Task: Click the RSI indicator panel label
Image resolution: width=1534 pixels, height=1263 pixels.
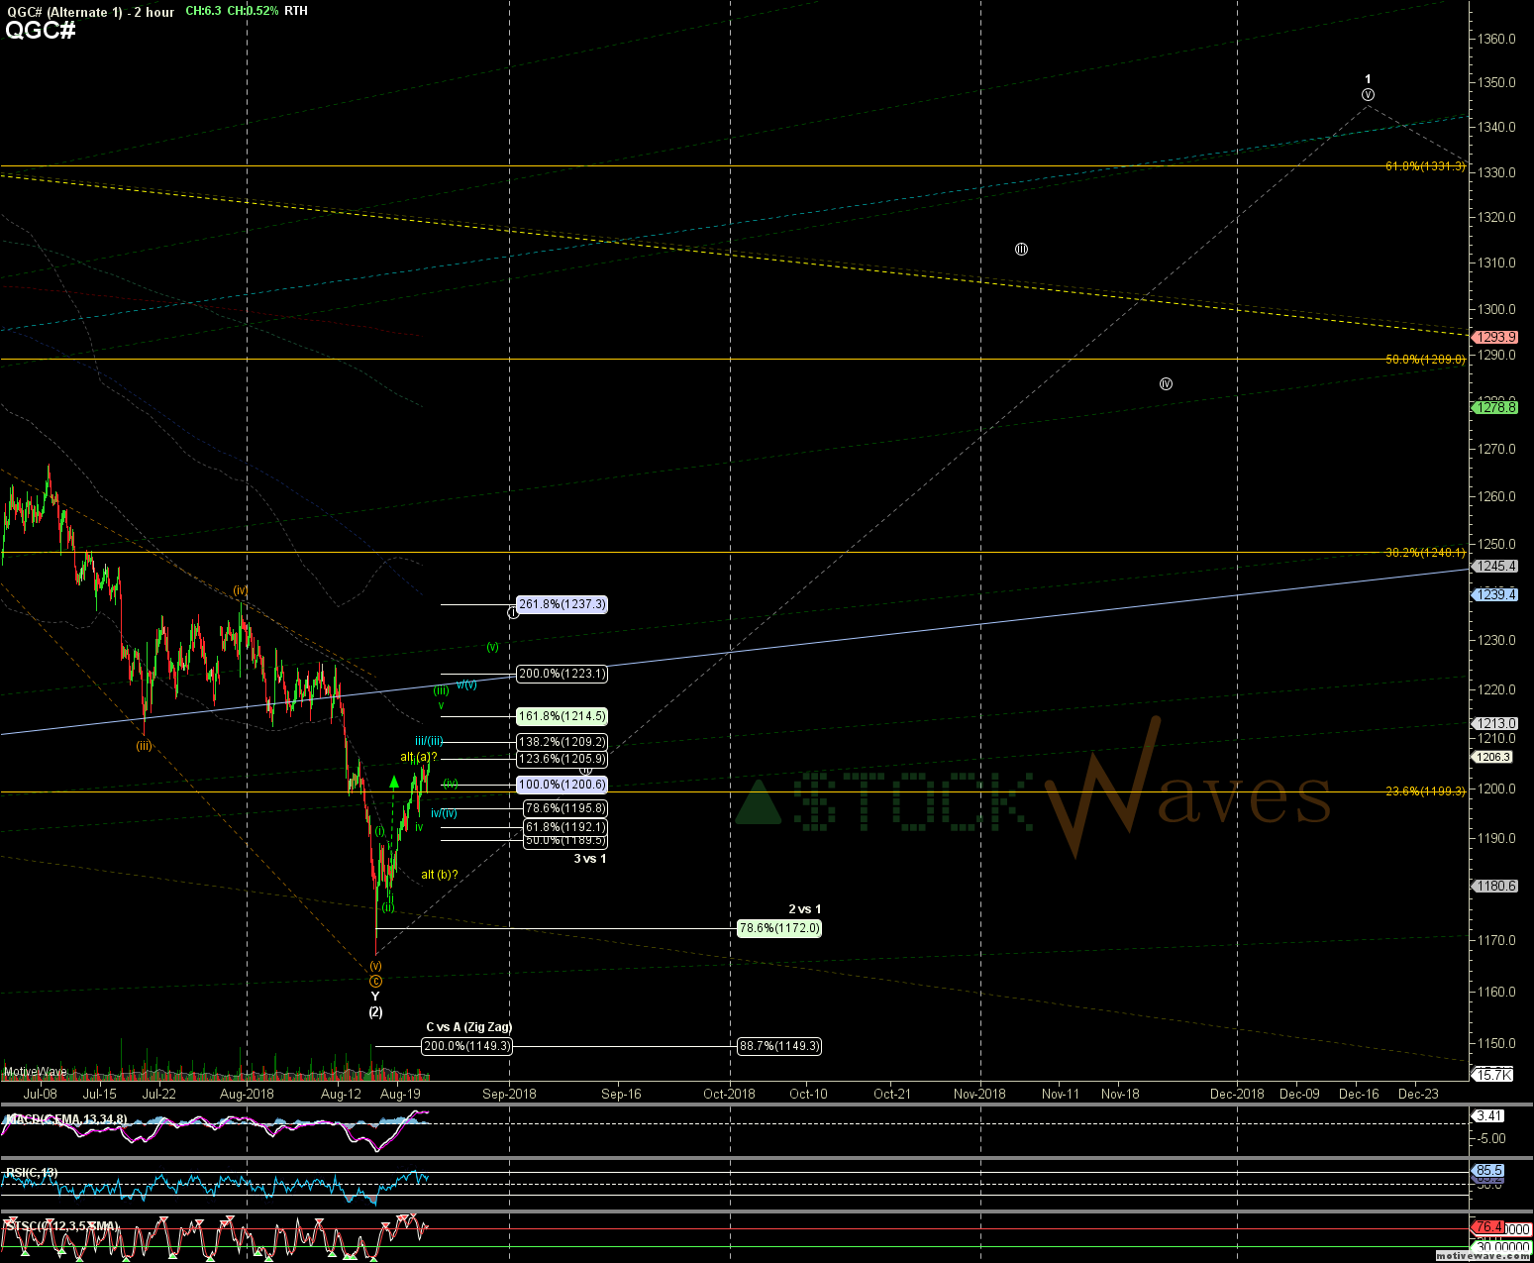Action: 32,1173
